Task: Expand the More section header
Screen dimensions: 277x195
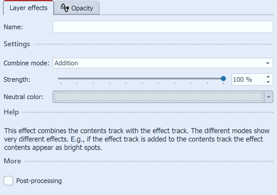Action: coord(12,161)
